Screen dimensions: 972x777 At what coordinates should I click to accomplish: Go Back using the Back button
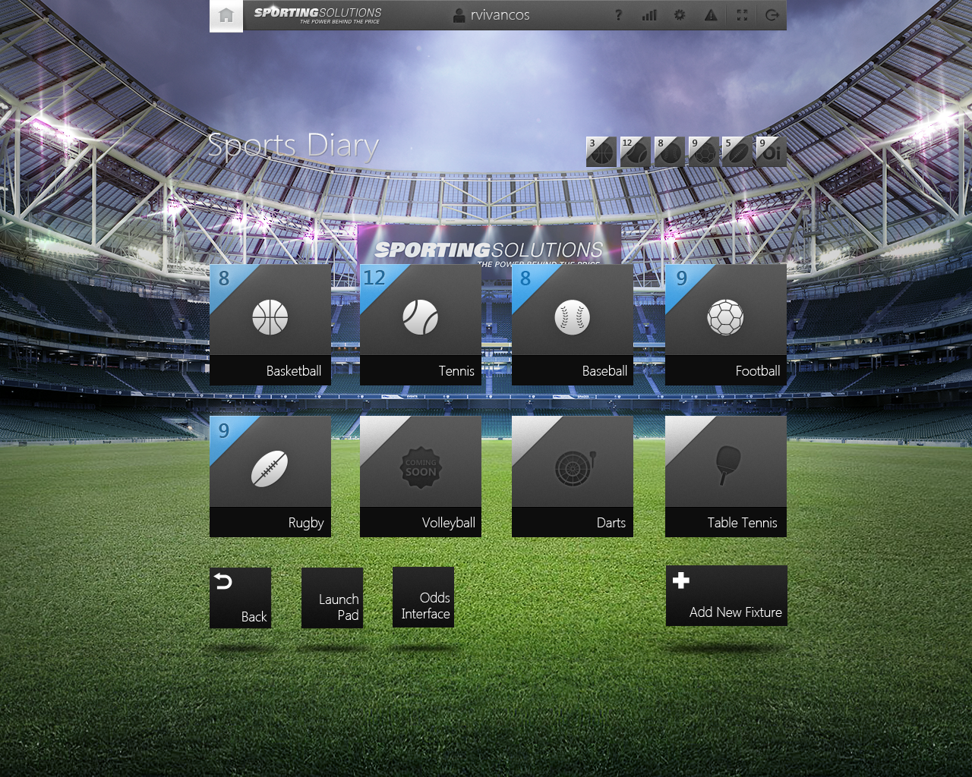[240, 598]
